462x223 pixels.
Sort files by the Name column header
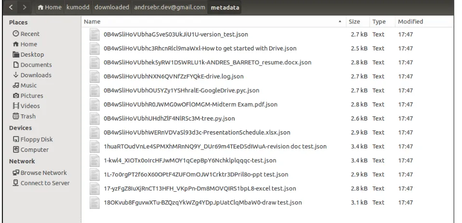pos(213,22)
